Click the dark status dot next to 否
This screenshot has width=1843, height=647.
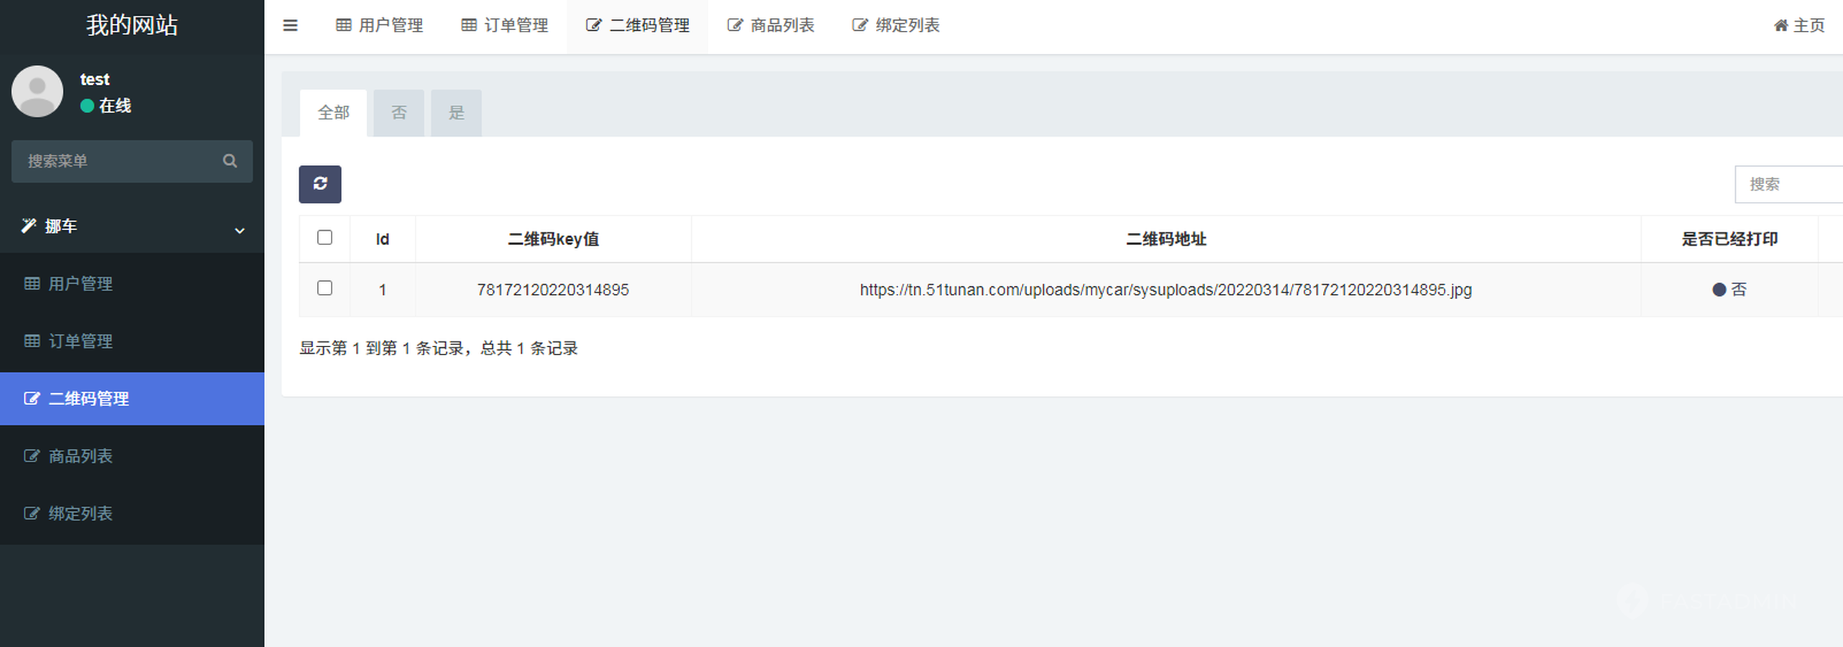[1719, 290]
